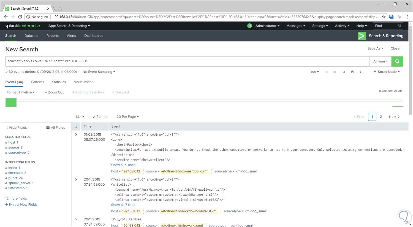Show 12 more fields
This screenshot has width=413, height=227.
(x=16, y=198)
